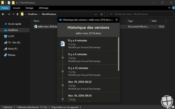The image size is (175, 109).
Task: Switch to the Accueil ribbon tab
Action: pos(16,8)
